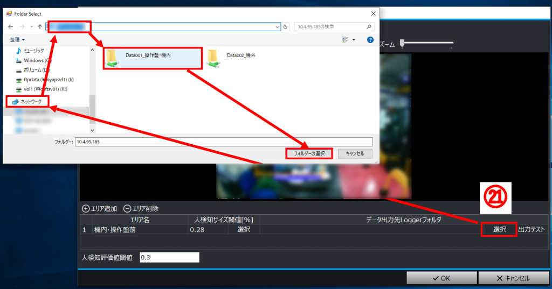Click エリア追加 to add an area
This screenshot has width=552, height=289.
99,208
